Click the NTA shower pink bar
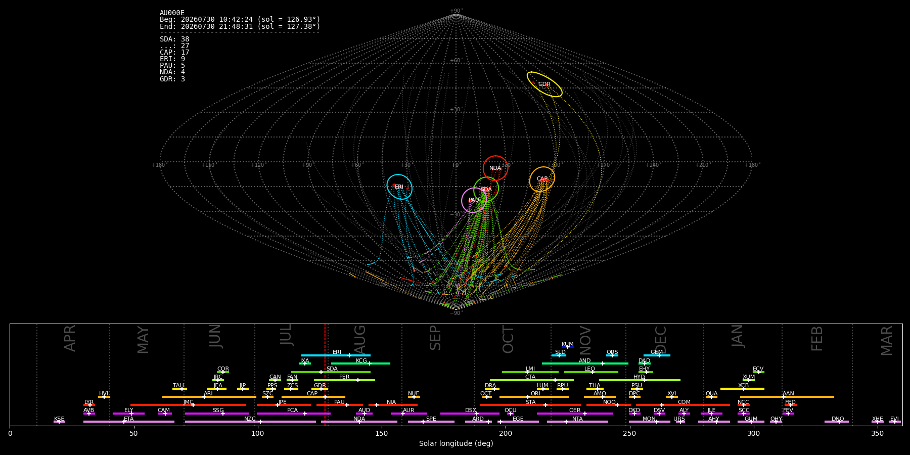This screenshot has height=455, width=910. coord(577,422)
